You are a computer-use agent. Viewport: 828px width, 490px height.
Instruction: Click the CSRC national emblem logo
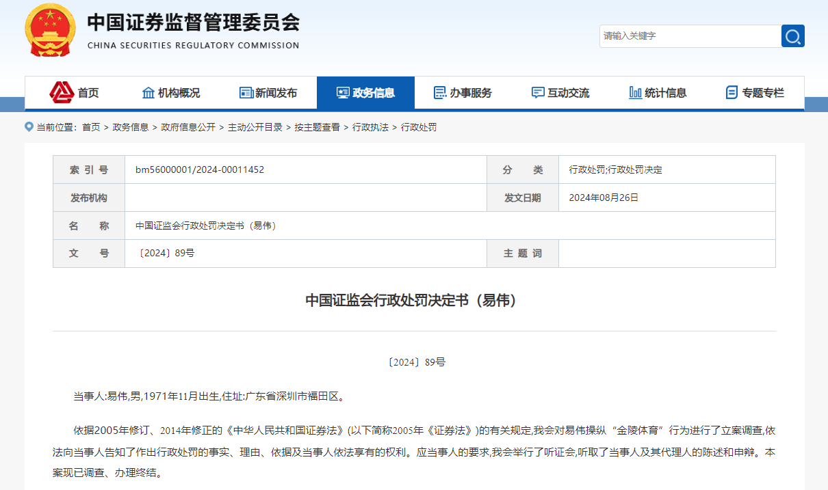point(51,31)
